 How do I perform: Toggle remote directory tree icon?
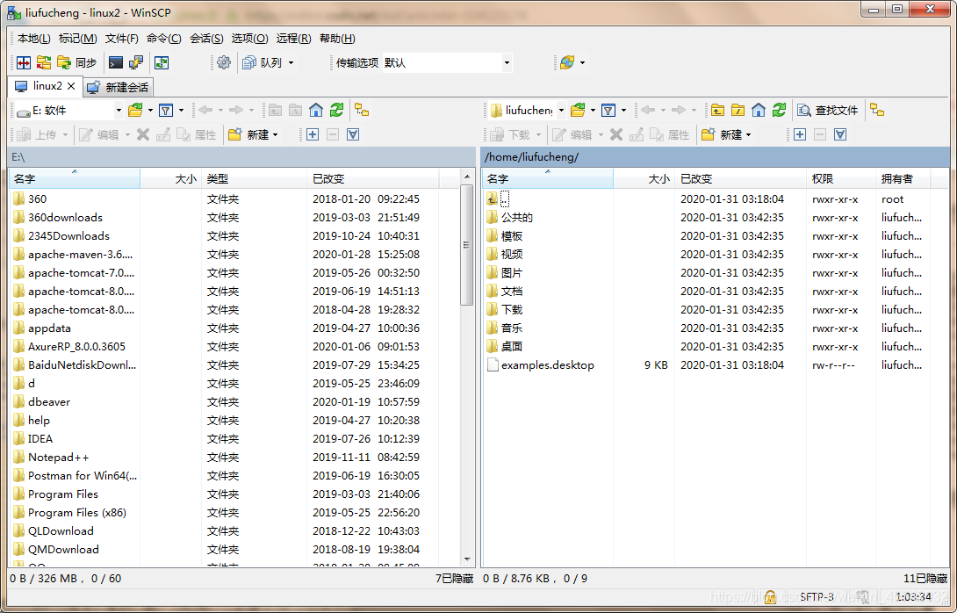pos(878,111)
